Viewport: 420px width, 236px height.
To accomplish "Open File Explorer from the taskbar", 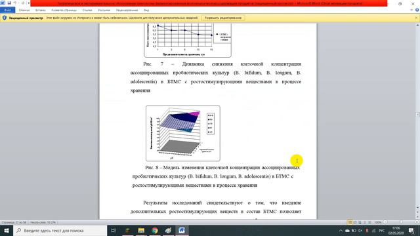I will (x=141, y=230).
